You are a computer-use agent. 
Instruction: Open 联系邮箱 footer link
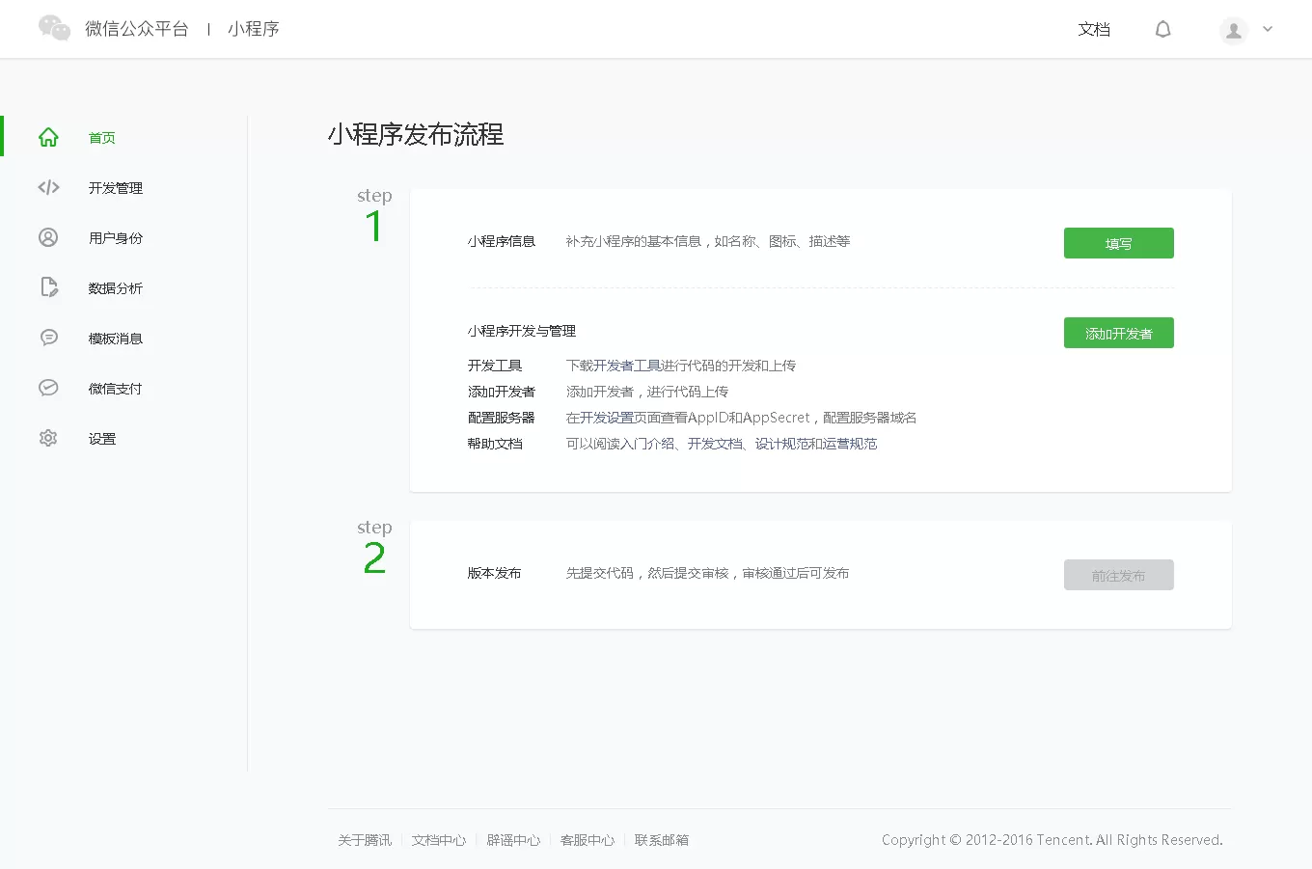[662, 840]
